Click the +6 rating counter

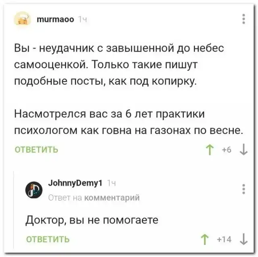click(226, 150)
